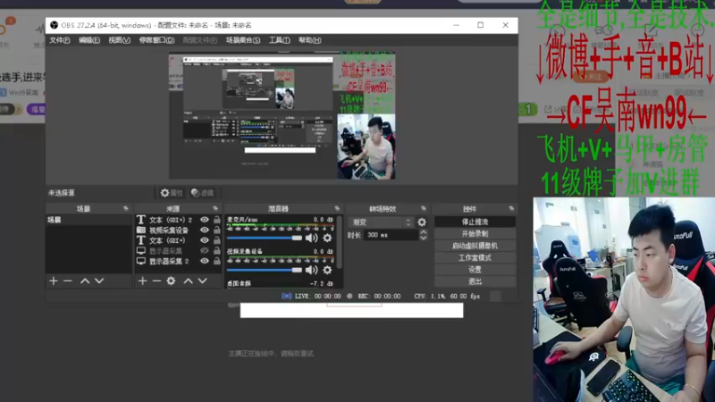This screenshot has width=715, height=402.
Task: Pop out the 来源 dock panel icon
Action: point(215,208)
